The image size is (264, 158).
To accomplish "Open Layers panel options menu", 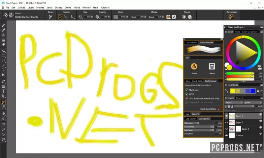I will pyautogui.click(x=261, y=98).
